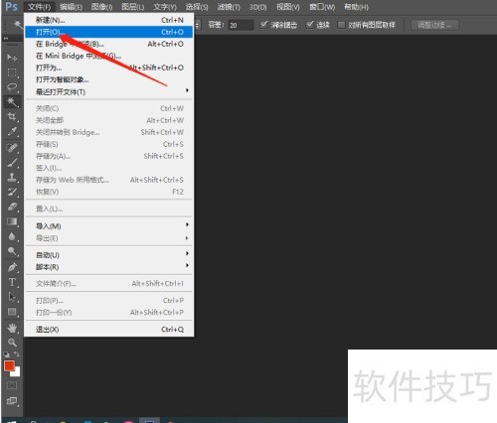Open the 窗口(W) menu
Viewport: 497px width, 423px height.
[x=322, y=7]
